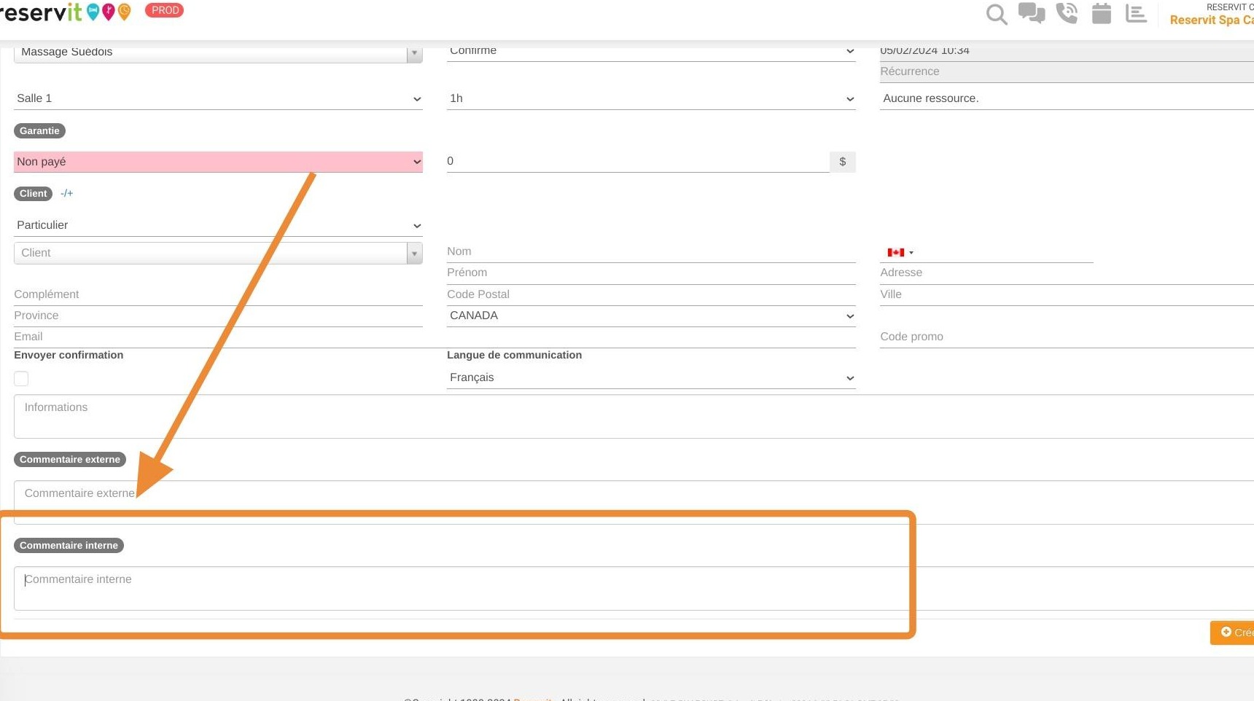Screen dimensions: 1254x701
Task: Click the PROD environment badge
Action: [165, 10]
